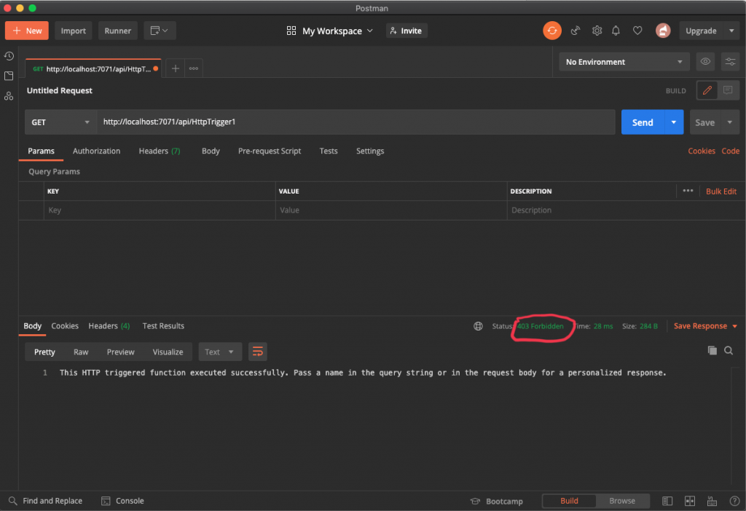This screenshot has height=511, width=746.
Task: Click the Invite button
Action: point(407,31)
